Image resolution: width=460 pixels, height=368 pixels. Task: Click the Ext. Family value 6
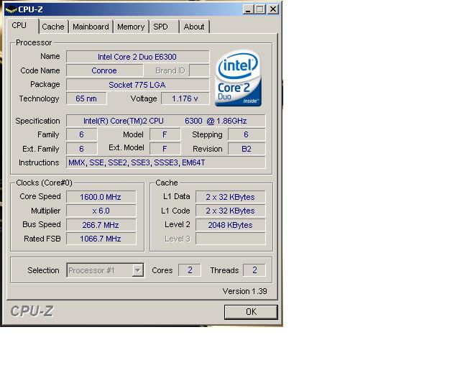[81, 149]
